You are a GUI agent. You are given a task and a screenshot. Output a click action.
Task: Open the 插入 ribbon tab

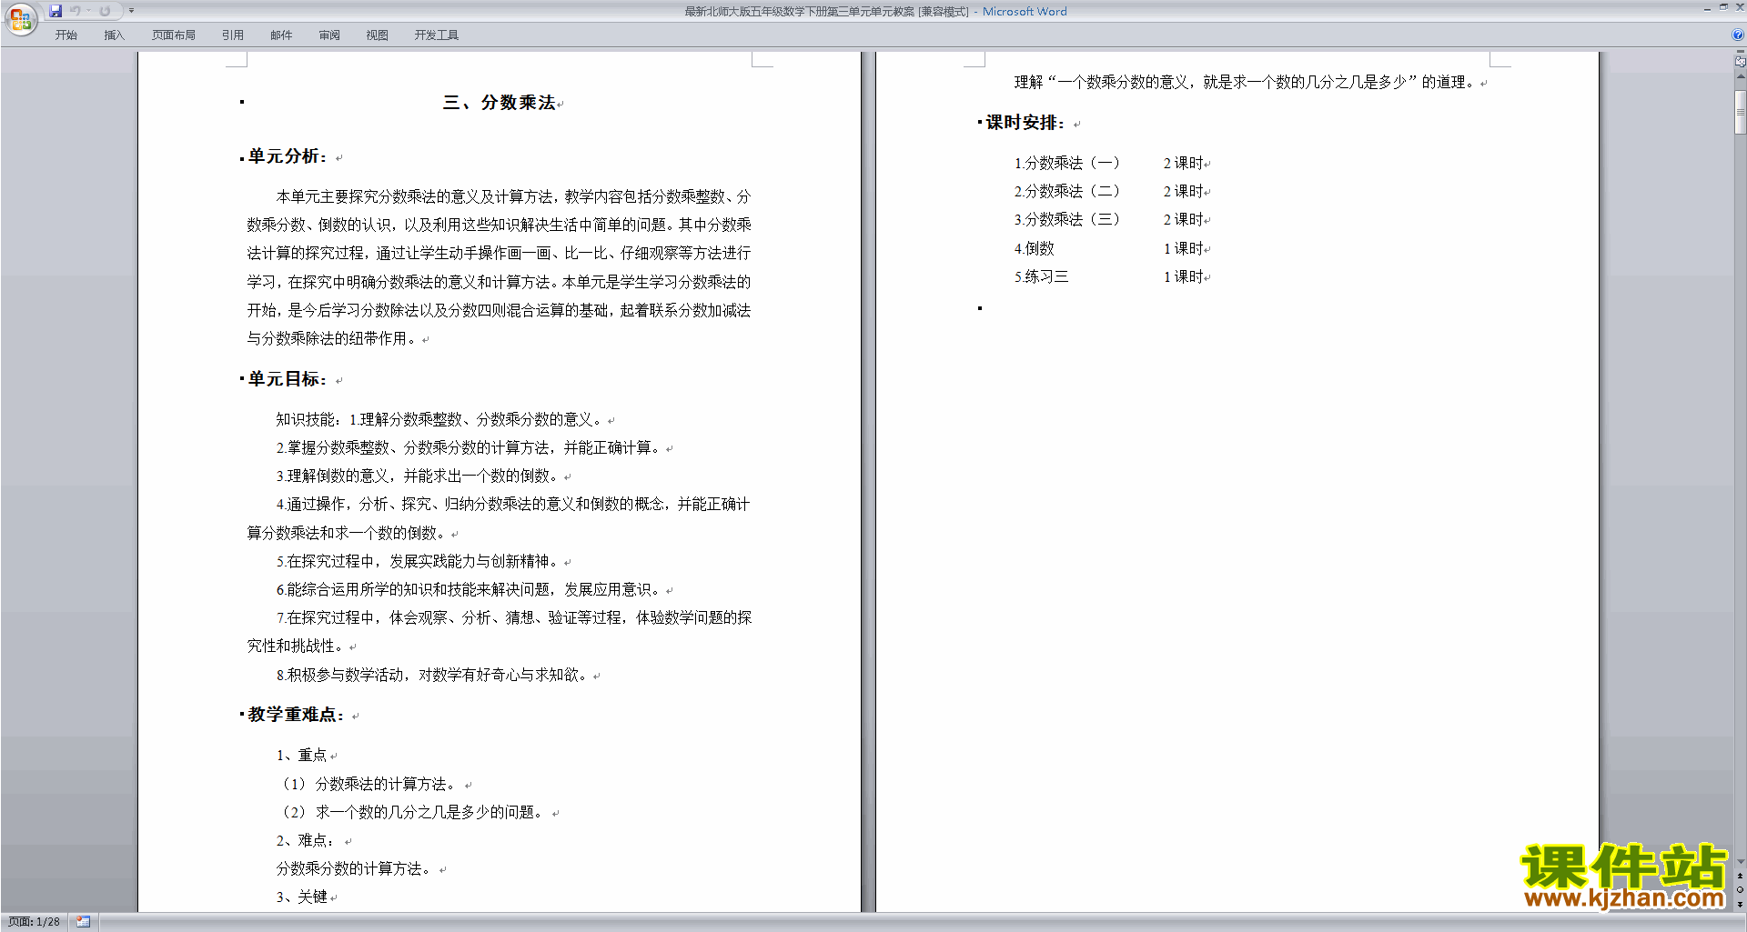pos(114,35)
